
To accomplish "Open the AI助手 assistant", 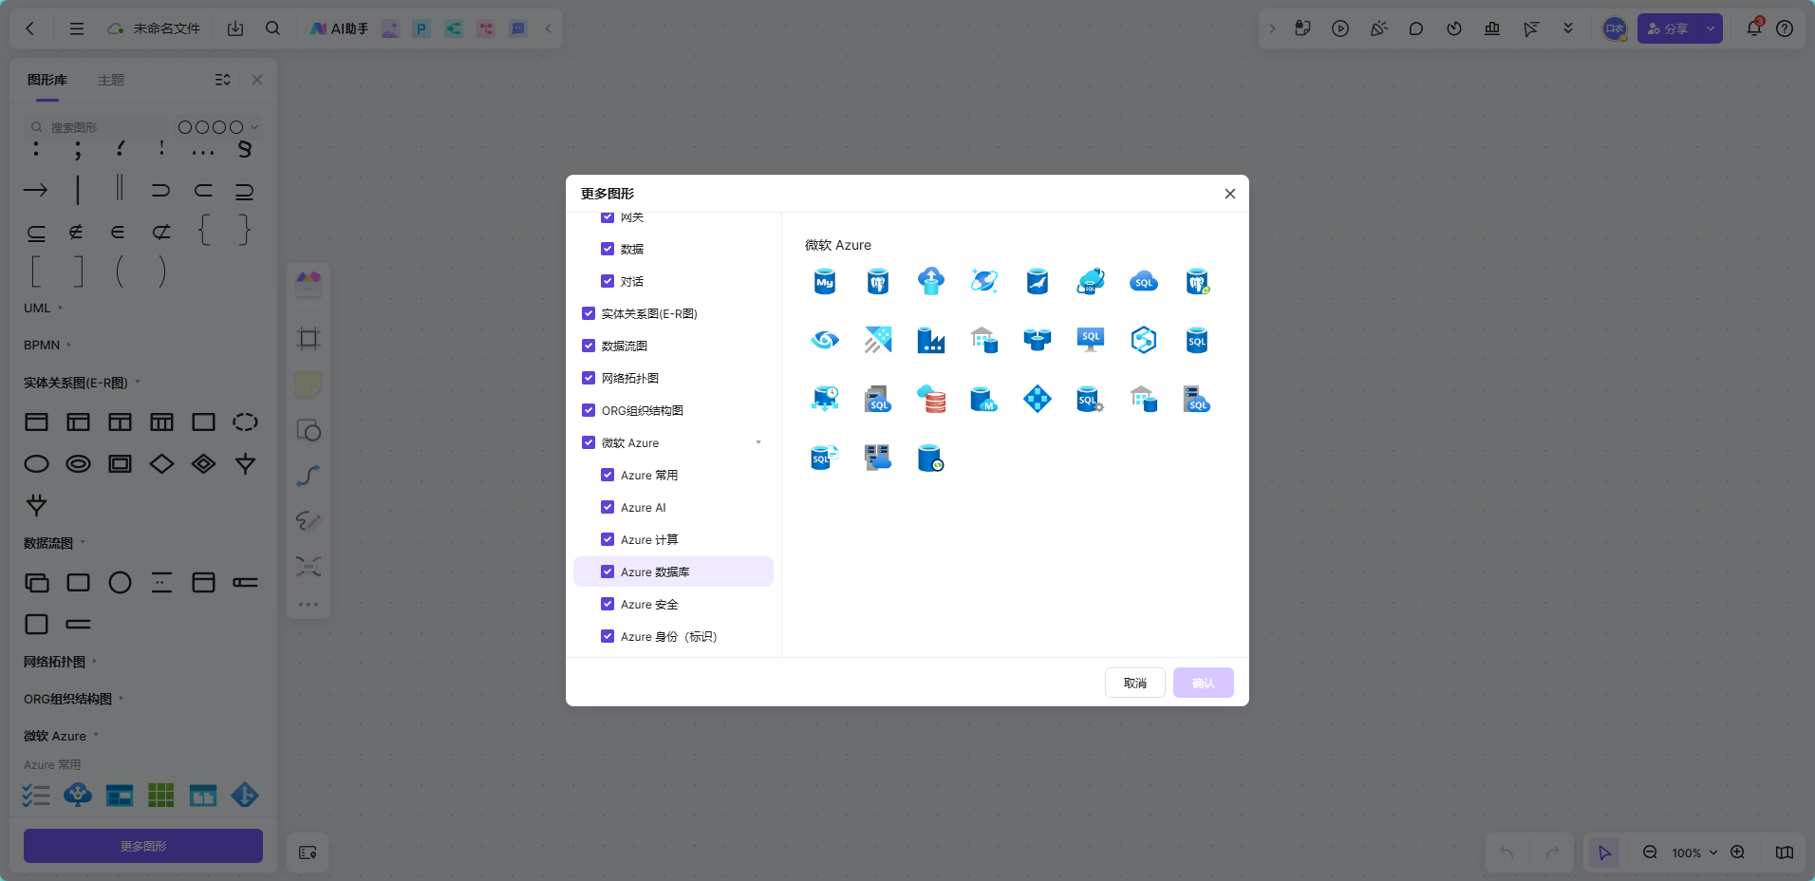I will (339, 28).
